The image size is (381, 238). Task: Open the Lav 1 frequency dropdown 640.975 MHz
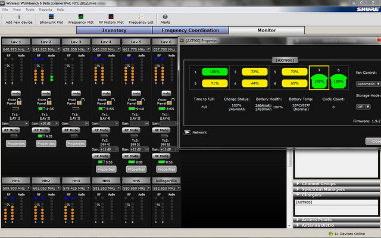[x=16, y=49]
